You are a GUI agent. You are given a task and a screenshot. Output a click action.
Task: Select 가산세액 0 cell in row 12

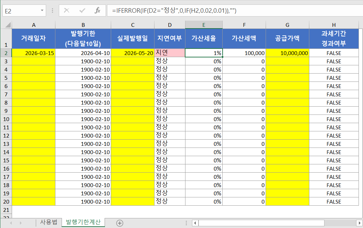pos(244,135)
